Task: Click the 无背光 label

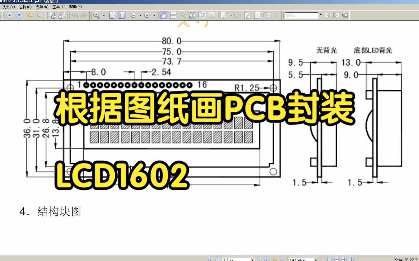Action: coord(327,50)
